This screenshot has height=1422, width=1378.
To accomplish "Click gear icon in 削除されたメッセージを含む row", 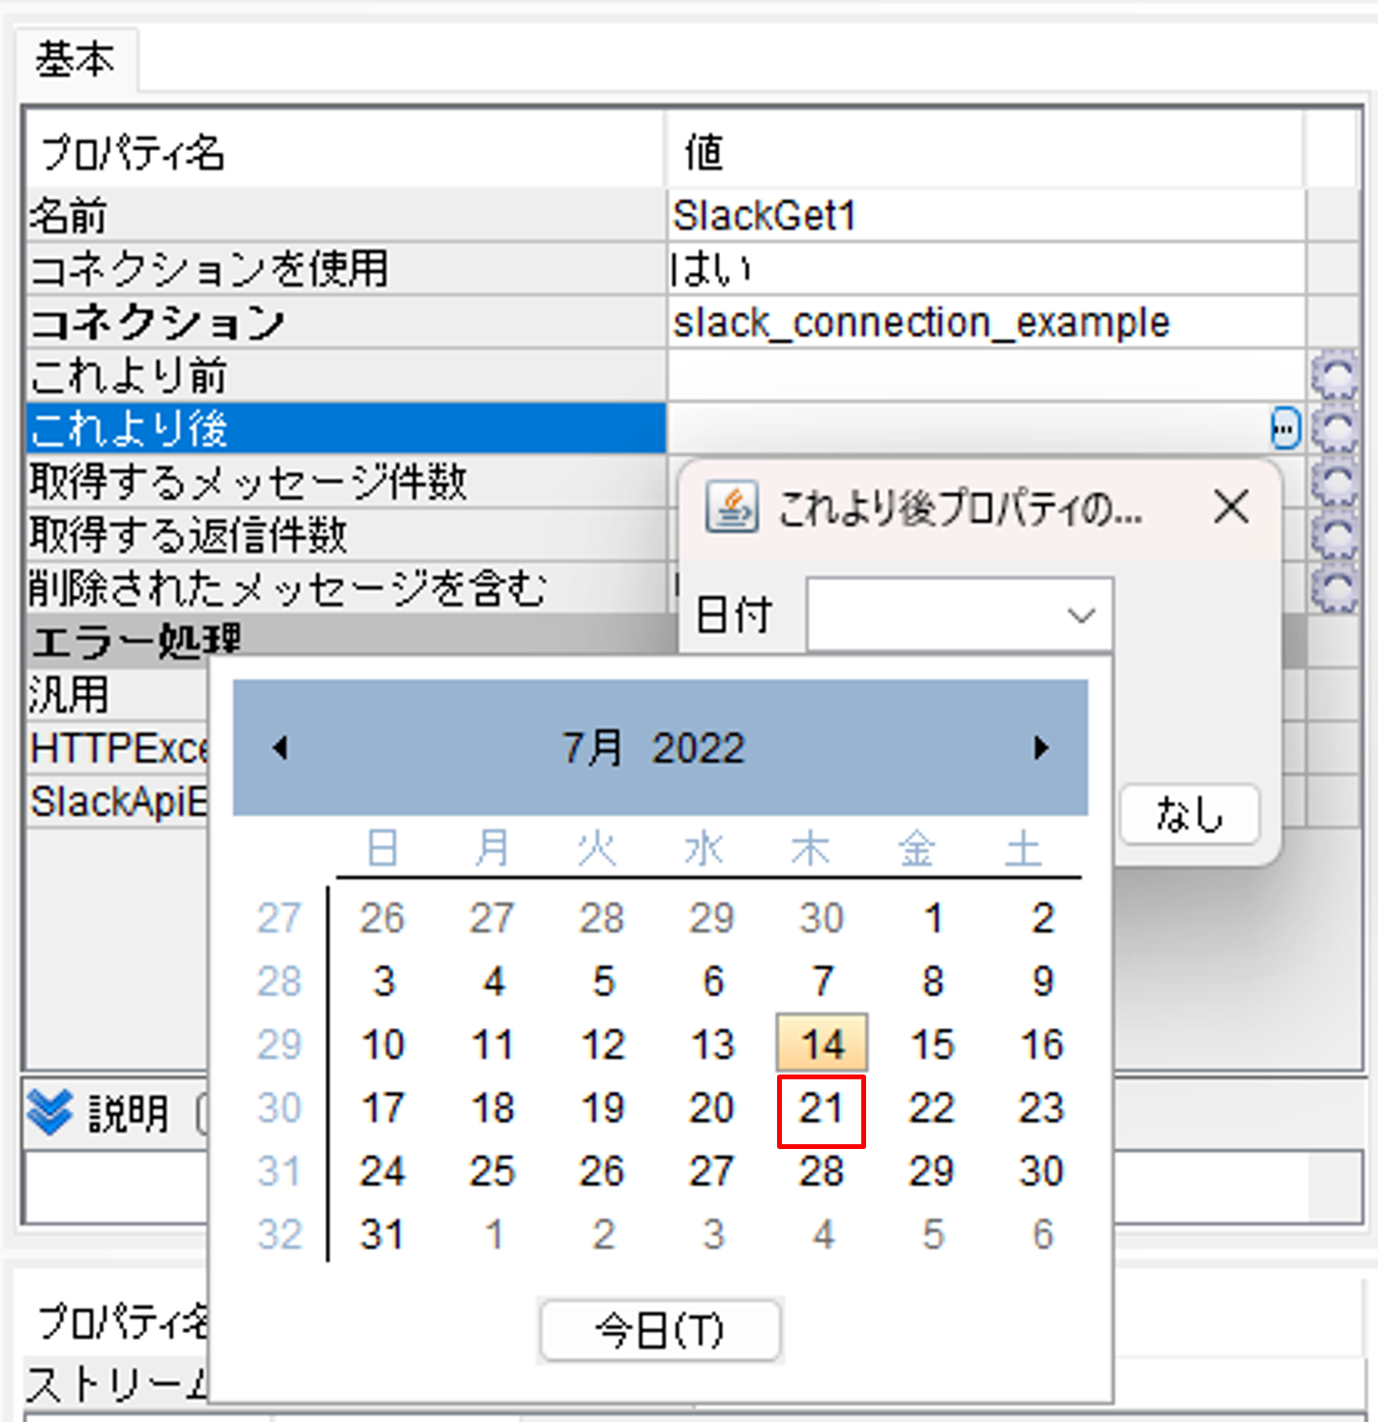I will point(1334,587).
